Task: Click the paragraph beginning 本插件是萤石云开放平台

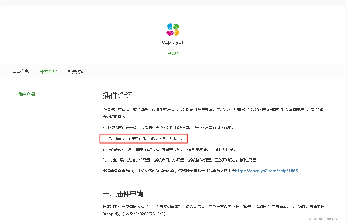Action: click(213, 113)
